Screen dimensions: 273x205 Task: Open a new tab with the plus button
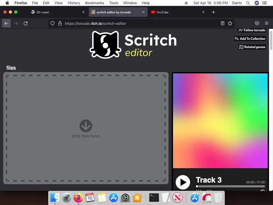tap(213, 12)
